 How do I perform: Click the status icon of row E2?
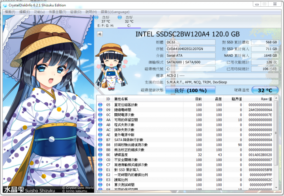coord(100,175)
